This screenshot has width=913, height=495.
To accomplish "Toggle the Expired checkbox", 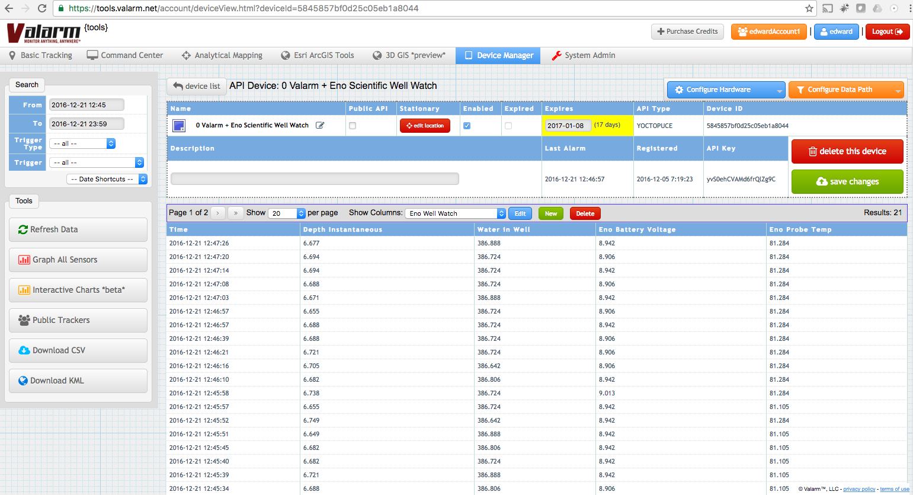I will [x=508, y=126].
